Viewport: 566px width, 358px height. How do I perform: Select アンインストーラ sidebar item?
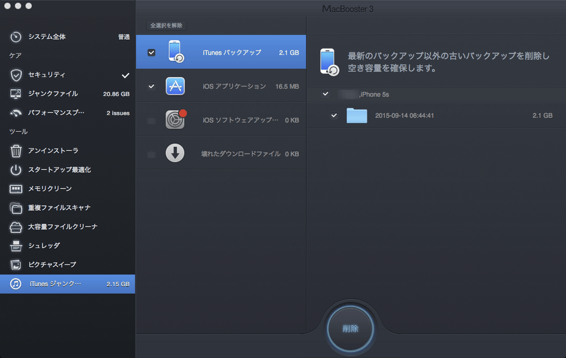68,151
